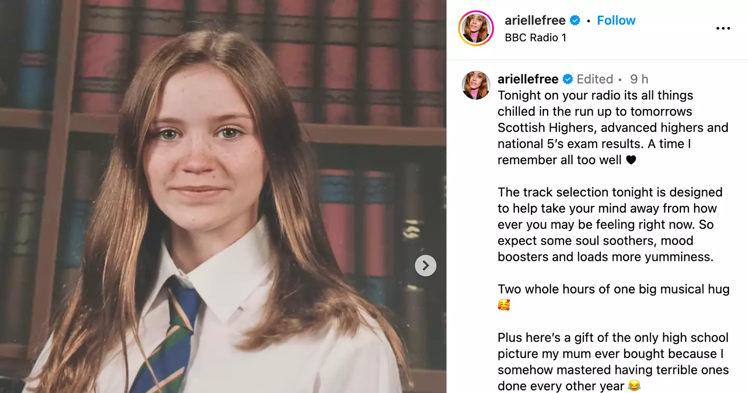Click the black heart emoji in the caption
Image resolution: width=748 pixels, height=393 pixels.
point(631,160)
